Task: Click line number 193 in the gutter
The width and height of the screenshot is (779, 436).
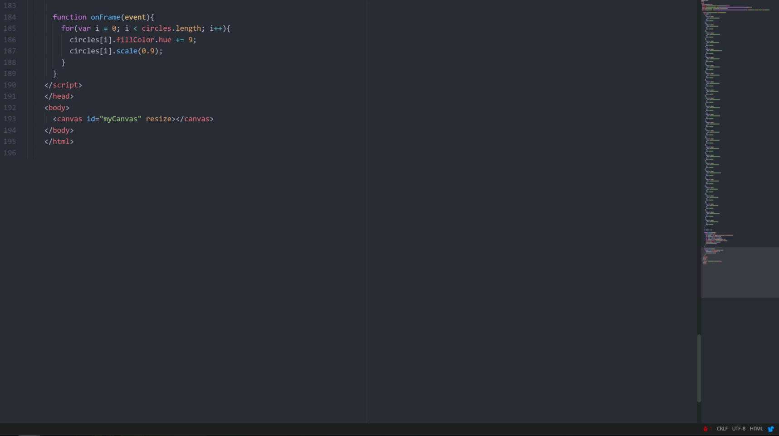Action: pos(10,119)
